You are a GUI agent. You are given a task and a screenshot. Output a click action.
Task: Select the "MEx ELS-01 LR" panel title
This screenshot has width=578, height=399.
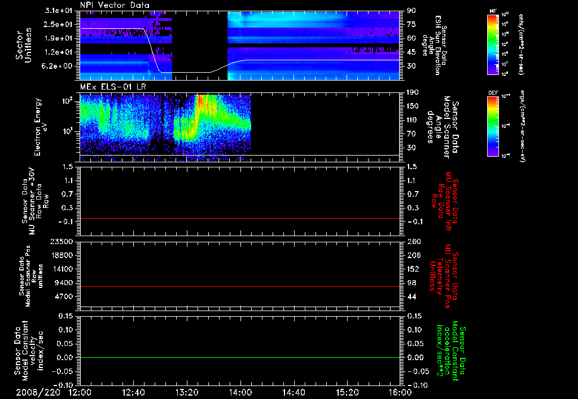pos(113,87)
